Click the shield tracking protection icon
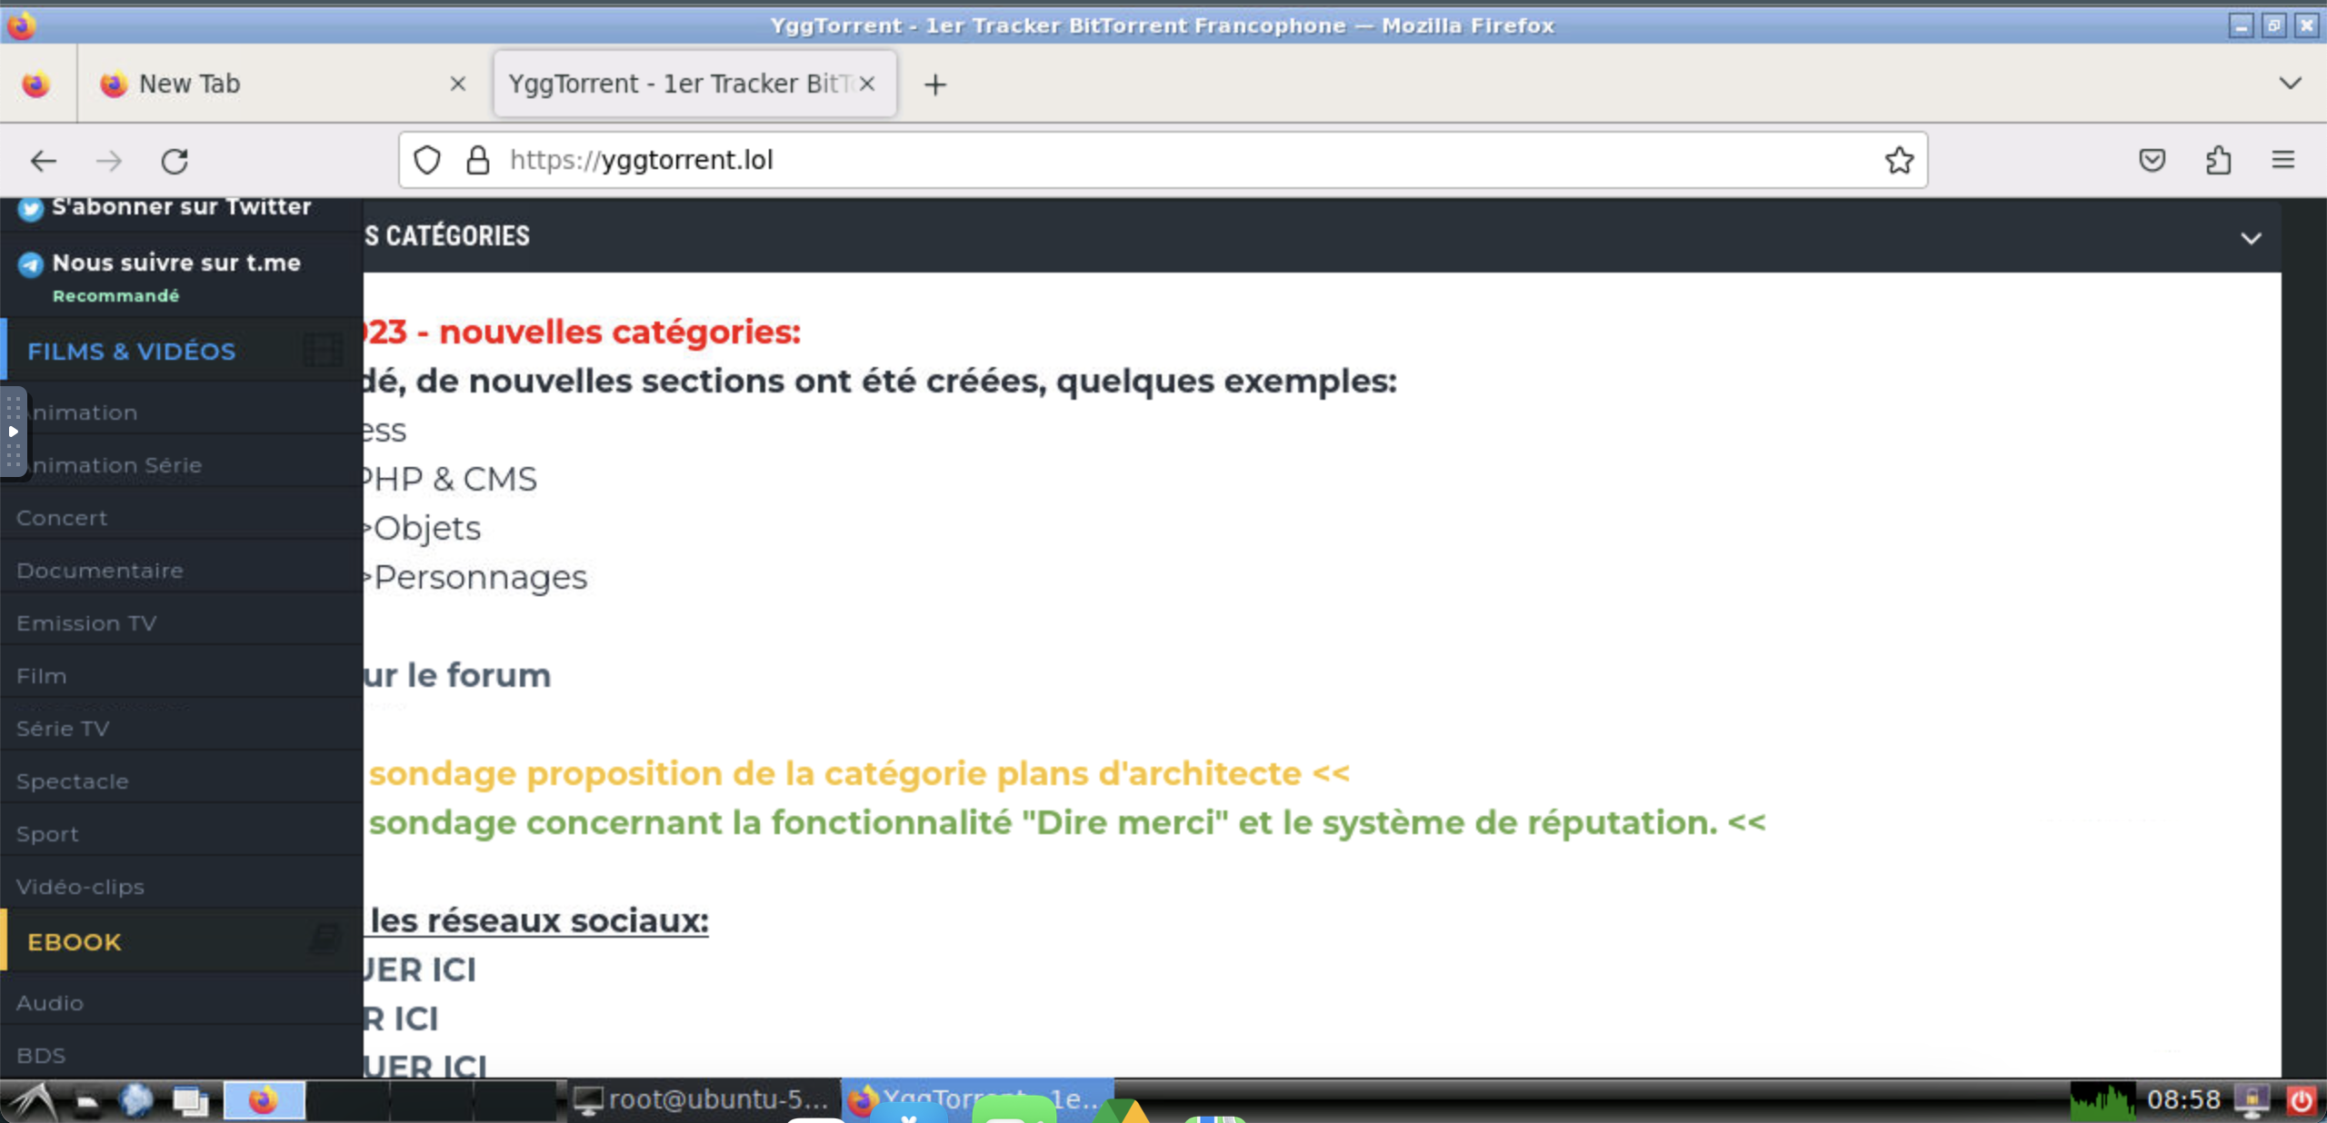Screen dimensions: 2327x1123 [x=427, y=160]
